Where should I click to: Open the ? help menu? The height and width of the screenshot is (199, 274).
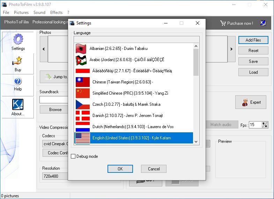[x=68, y=13]
